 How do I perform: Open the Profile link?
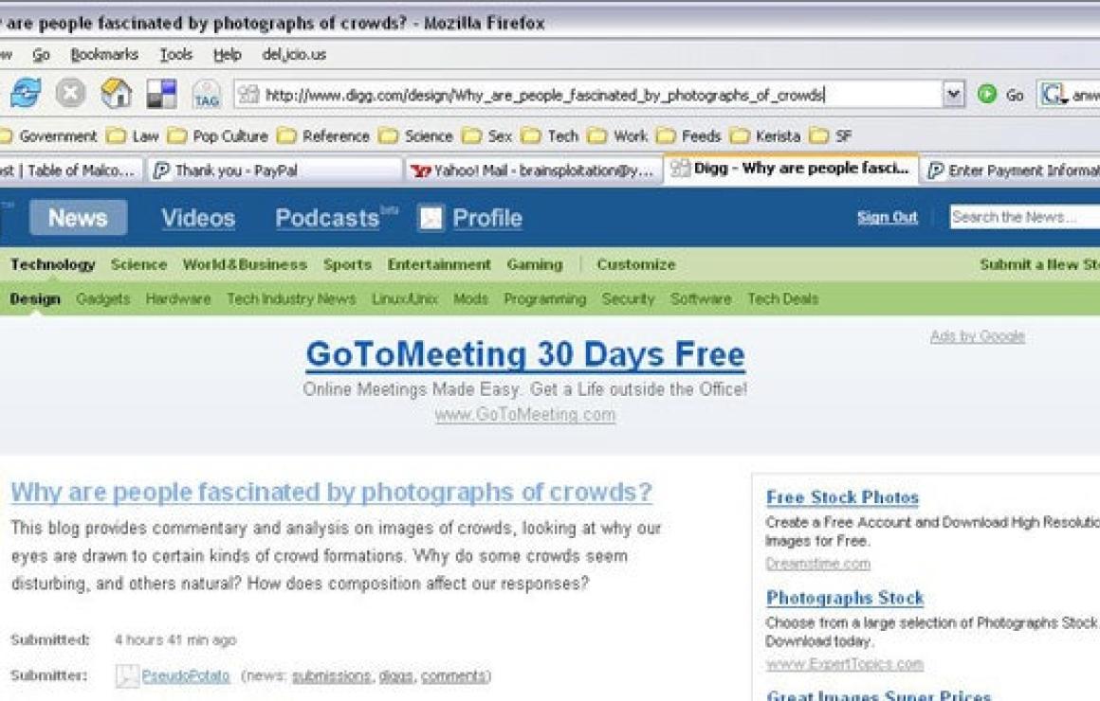coord(486,218)
